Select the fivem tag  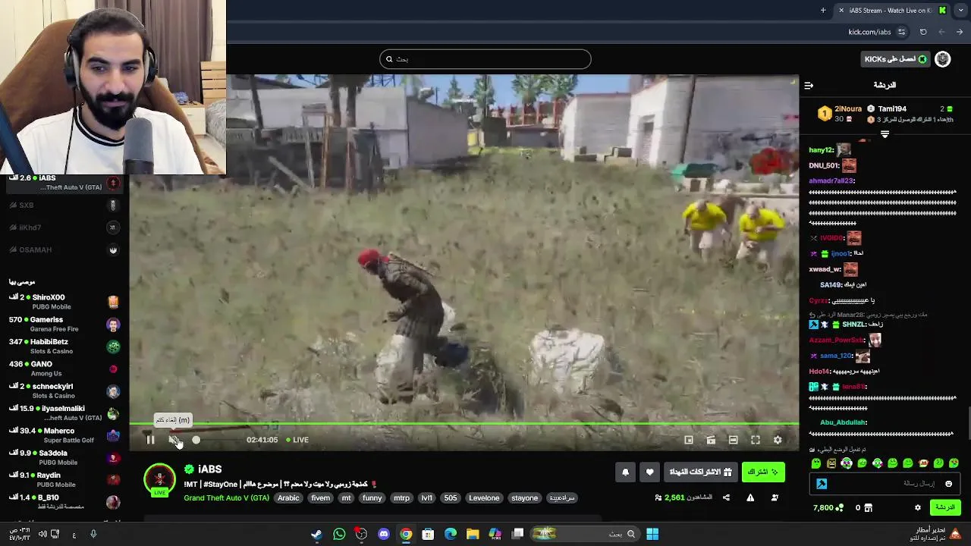pyautogui.click(x=320, y=498)
